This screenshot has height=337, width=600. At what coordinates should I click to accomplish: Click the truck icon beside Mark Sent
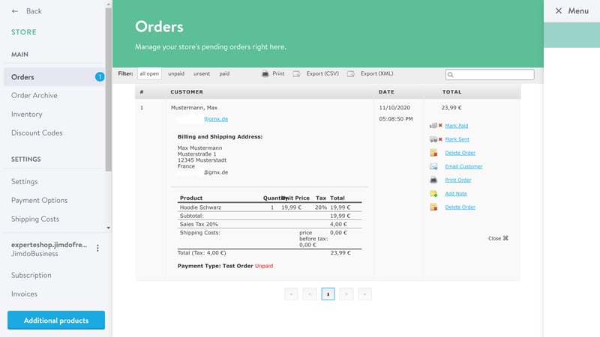[433, 139]
